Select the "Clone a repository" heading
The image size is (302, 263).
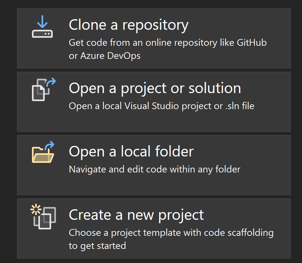128,25
